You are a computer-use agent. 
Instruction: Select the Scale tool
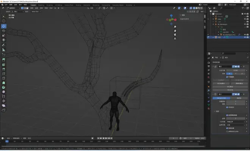(x=3, y=35)
